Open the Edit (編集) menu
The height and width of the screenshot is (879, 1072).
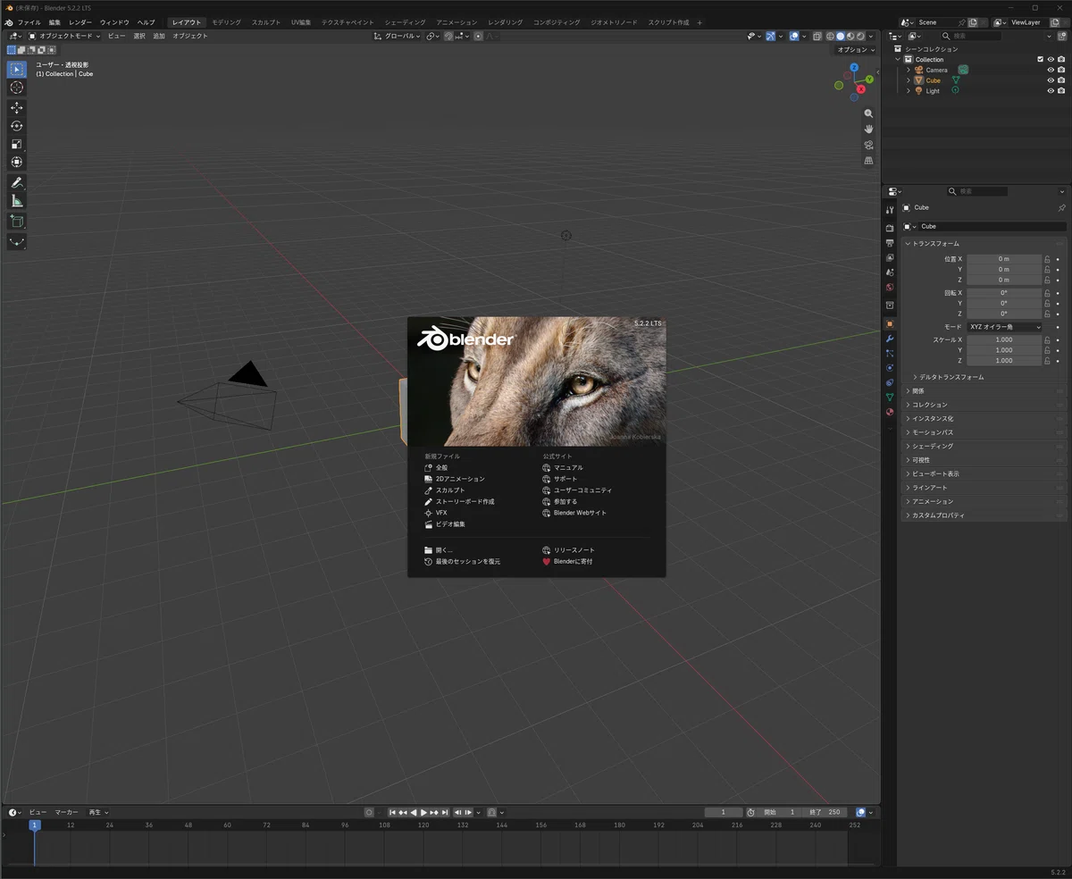pos(55,22)
